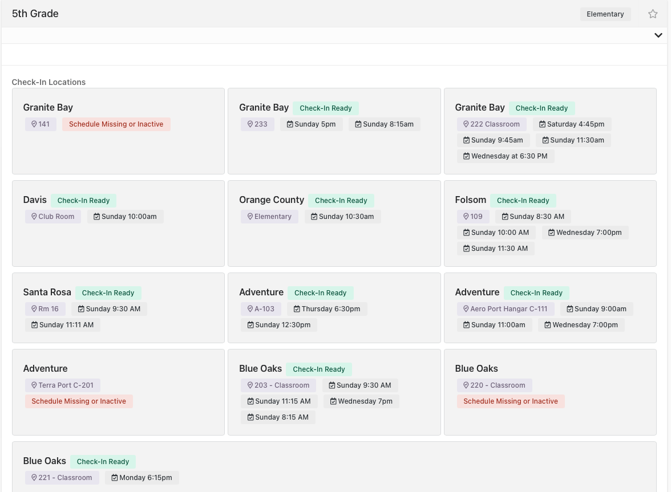Click the Folsom location heading

point(470,200)
